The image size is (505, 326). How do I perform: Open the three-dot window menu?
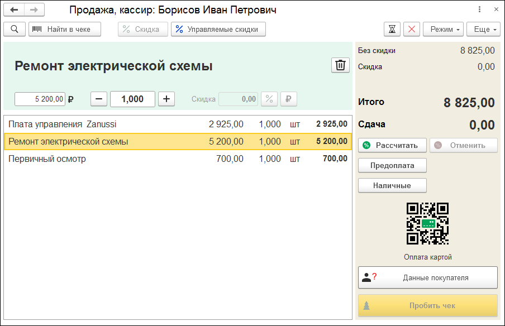(479, 10)
